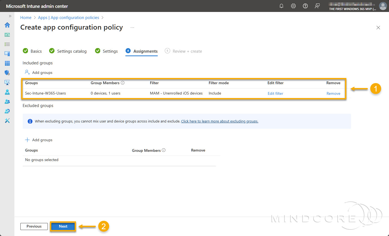Open Home from the left sidebar
This screenshot has width=389, height=236.
click(7, 25)
